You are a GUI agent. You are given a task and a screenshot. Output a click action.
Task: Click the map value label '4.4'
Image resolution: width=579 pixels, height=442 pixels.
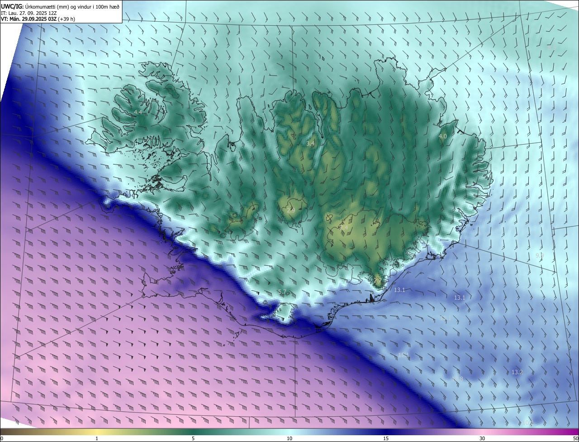pyautogui.click(x=138, y=112)
